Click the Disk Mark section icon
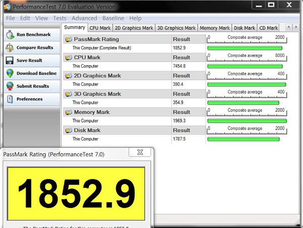Screen dimensions: 303x228 (x=68, y=130)
